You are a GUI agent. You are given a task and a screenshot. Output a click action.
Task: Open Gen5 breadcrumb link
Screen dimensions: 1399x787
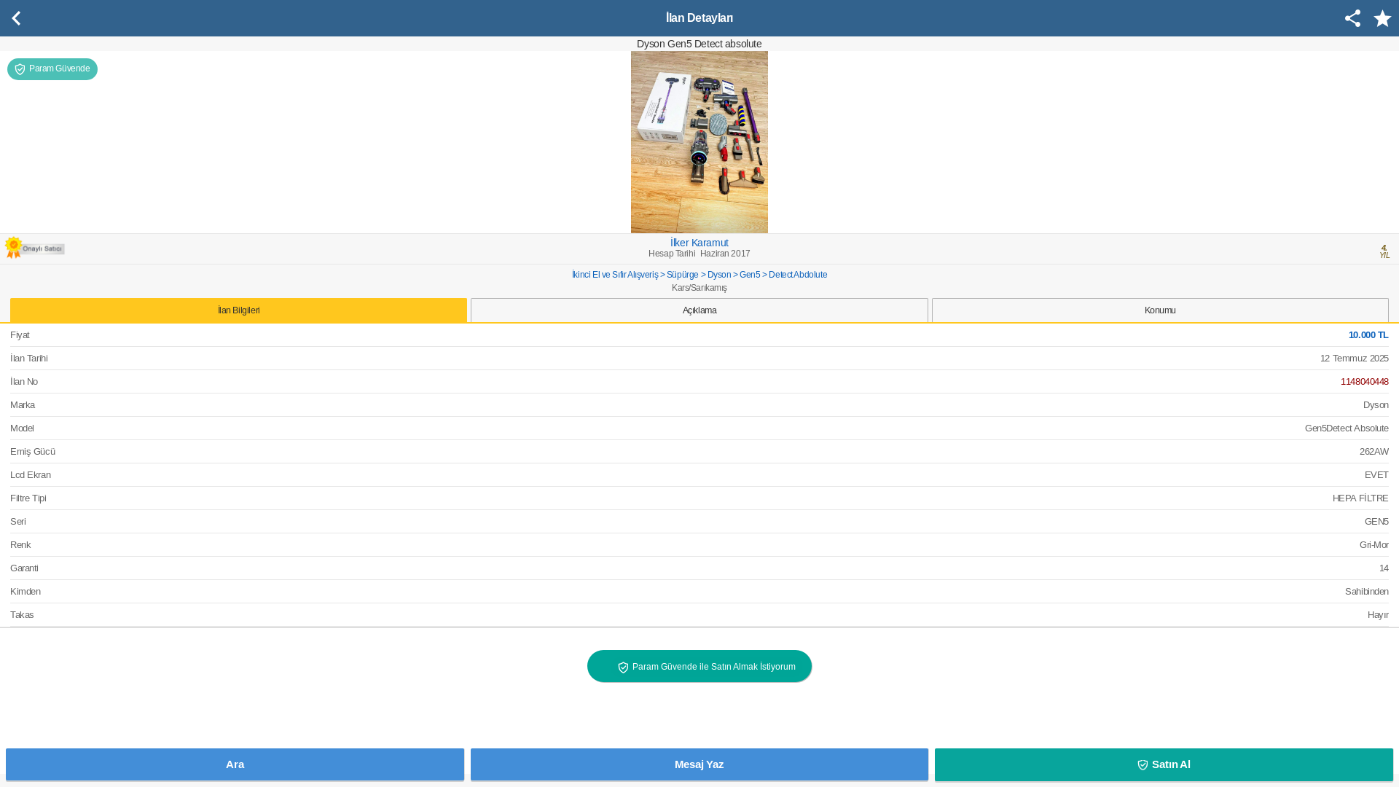750,275
